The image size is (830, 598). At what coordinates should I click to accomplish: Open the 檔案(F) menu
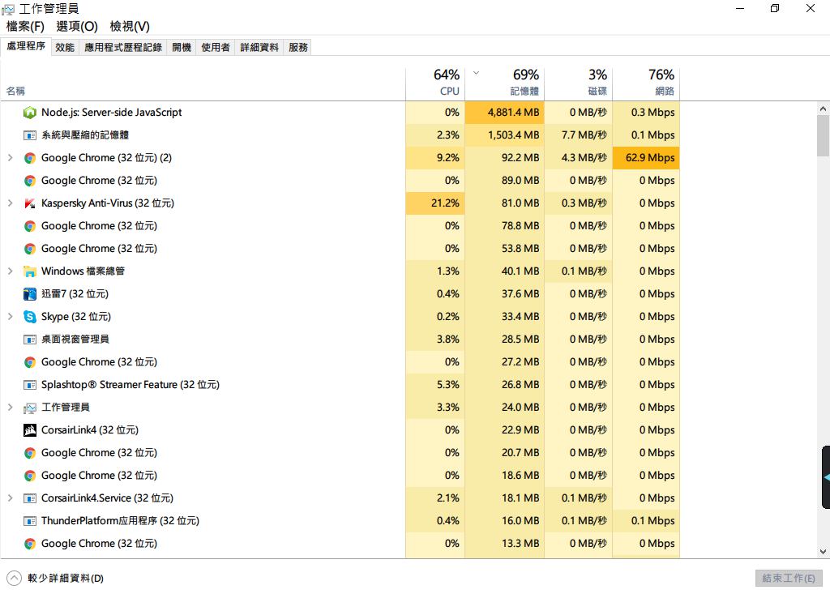click(x=25, y=26)
